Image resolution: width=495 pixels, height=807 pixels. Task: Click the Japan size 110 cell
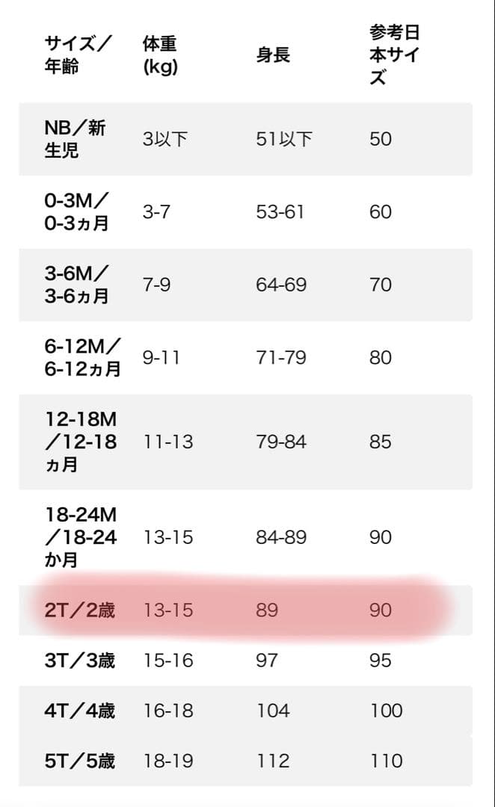(x=386, y=761)
